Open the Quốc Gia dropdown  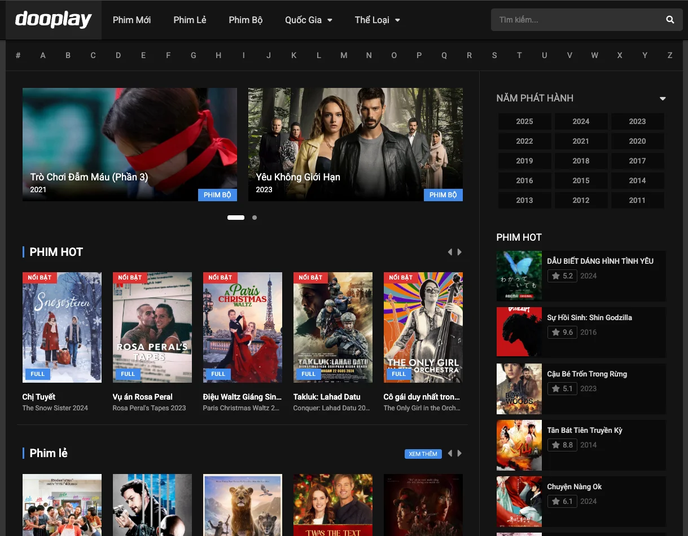[x=308, y=20]
